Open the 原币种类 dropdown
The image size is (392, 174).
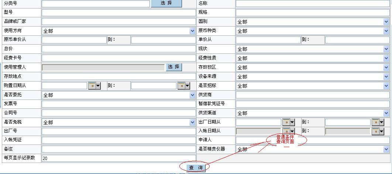(x=386, y=31)
